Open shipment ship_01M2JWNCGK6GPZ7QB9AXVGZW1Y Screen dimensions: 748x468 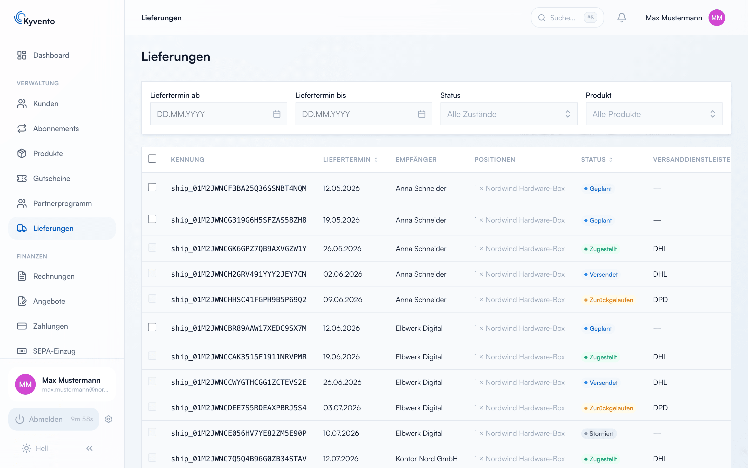click(239, 249)
